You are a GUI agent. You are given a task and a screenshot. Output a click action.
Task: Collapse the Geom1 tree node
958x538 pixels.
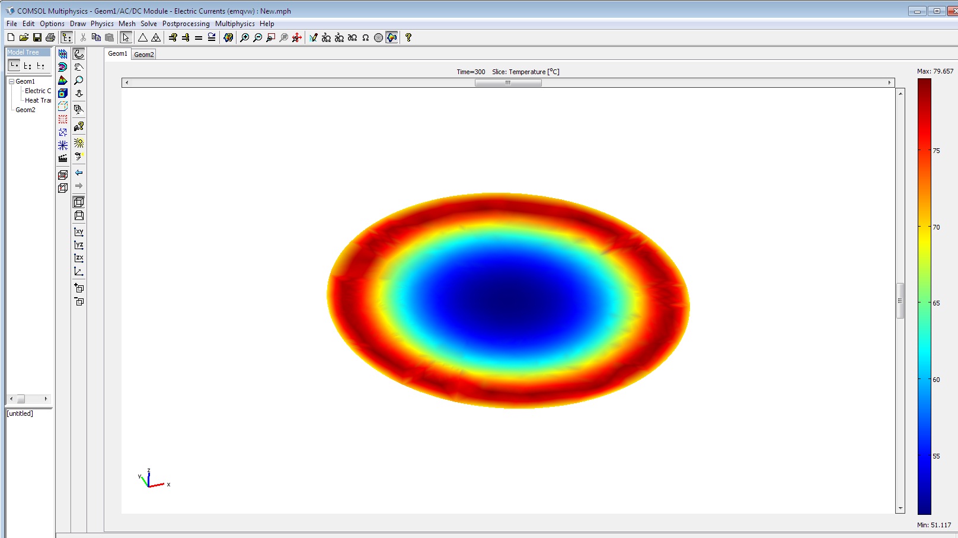pyautogui.click(x=11, y=81)
